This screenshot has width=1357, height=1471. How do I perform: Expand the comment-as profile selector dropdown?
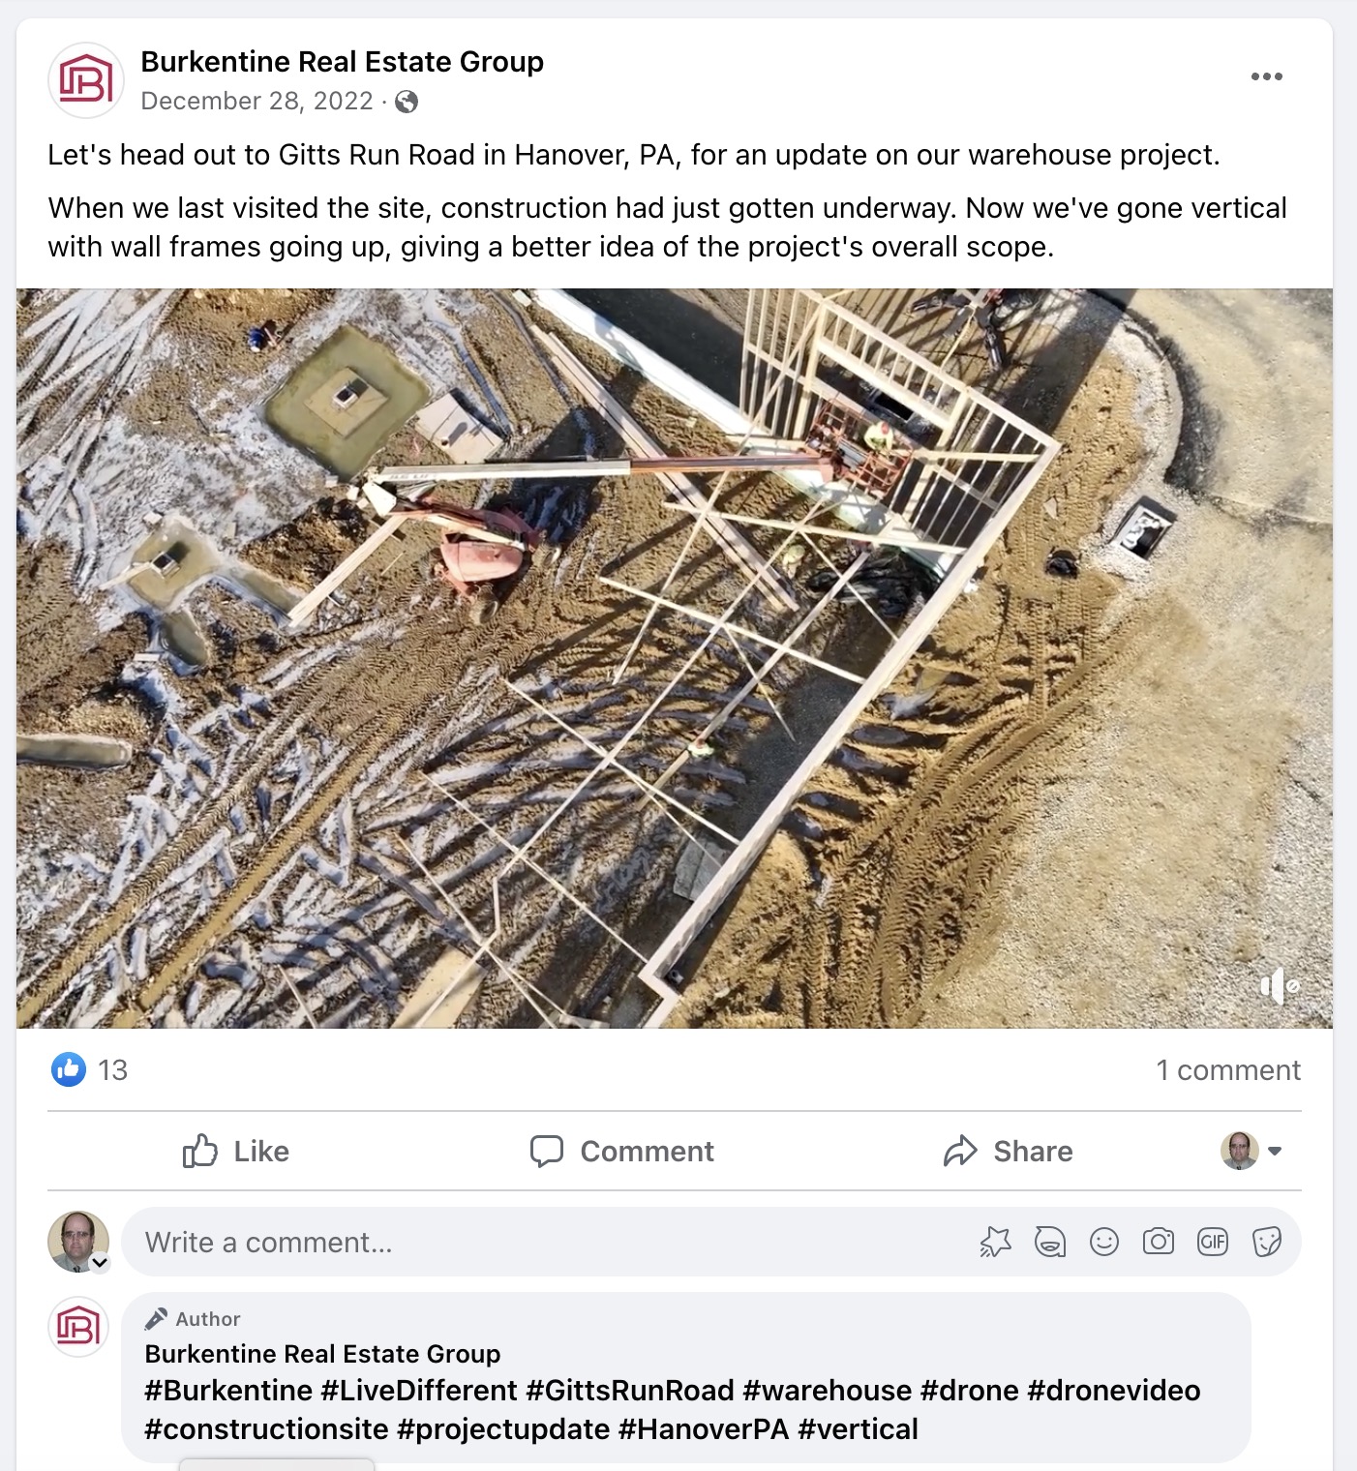[x=1251, y=1151]
